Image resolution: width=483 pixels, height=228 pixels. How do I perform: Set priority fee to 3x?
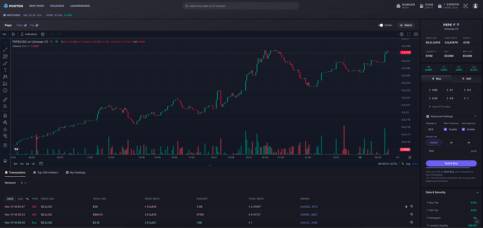point(469,142)
